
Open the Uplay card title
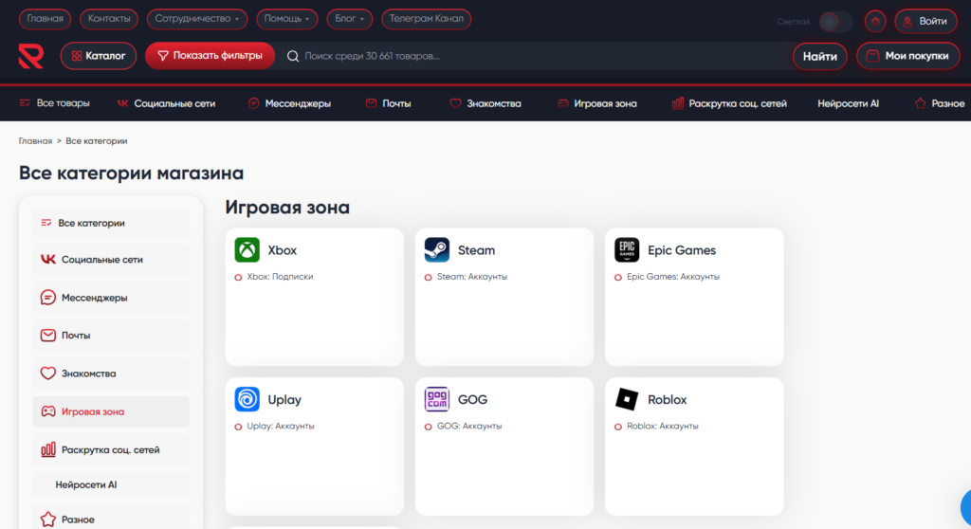tap(284, 399)
